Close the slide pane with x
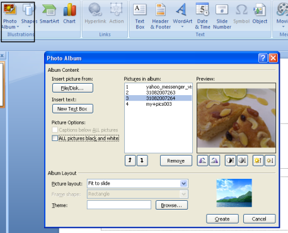The image size is (288, 233). tap(2, 55)
